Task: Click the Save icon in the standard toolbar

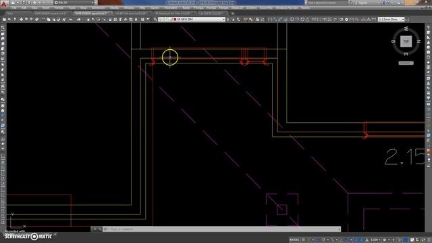Action: (14, 20)
